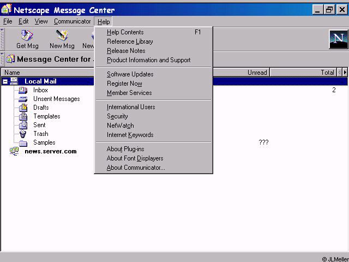Select the Templates folder label
This screenshot has width=349, height=262.
tap(47, 116)
